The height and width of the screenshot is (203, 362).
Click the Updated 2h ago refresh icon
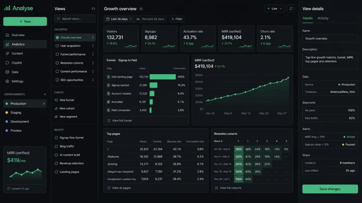pos(8,189)
